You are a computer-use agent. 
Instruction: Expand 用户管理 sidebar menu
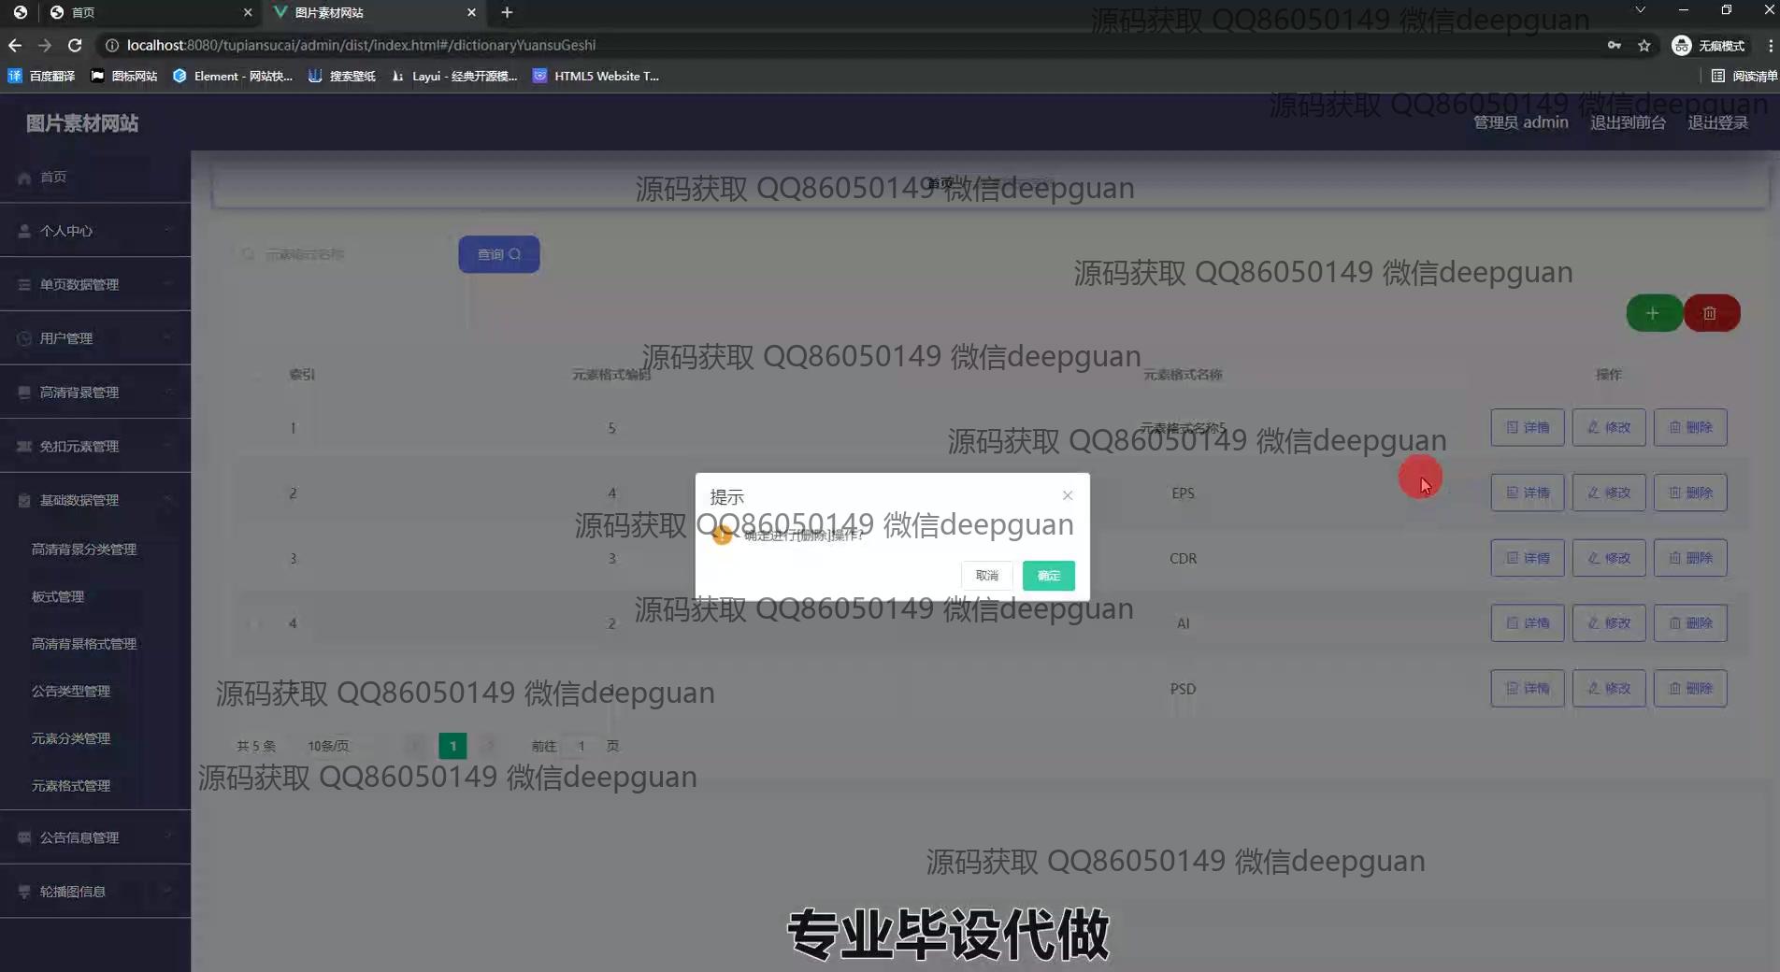pyautogui.click(x=95, y=338)
